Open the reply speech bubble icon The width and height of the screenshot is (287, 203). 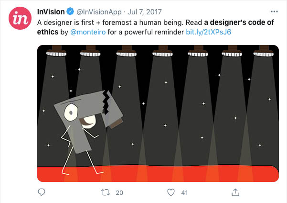42,192
